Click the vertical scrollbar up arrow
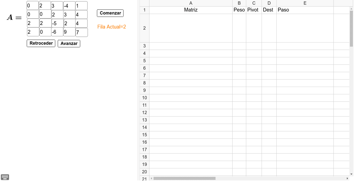Screen dimensions: 354x181 [352, 9]
